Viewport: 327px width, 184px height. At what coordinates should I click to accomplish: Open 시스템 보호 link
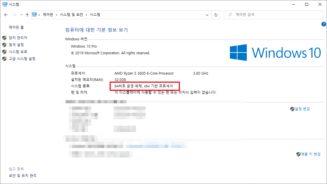18,52
